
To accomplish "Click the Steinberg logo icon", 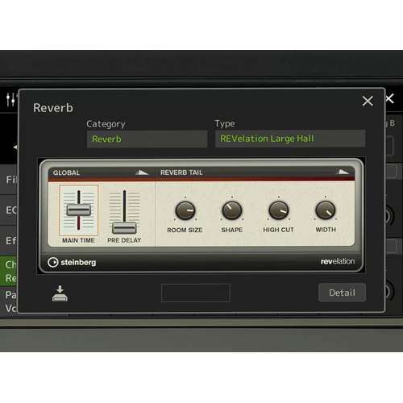I will click(53, 262).
